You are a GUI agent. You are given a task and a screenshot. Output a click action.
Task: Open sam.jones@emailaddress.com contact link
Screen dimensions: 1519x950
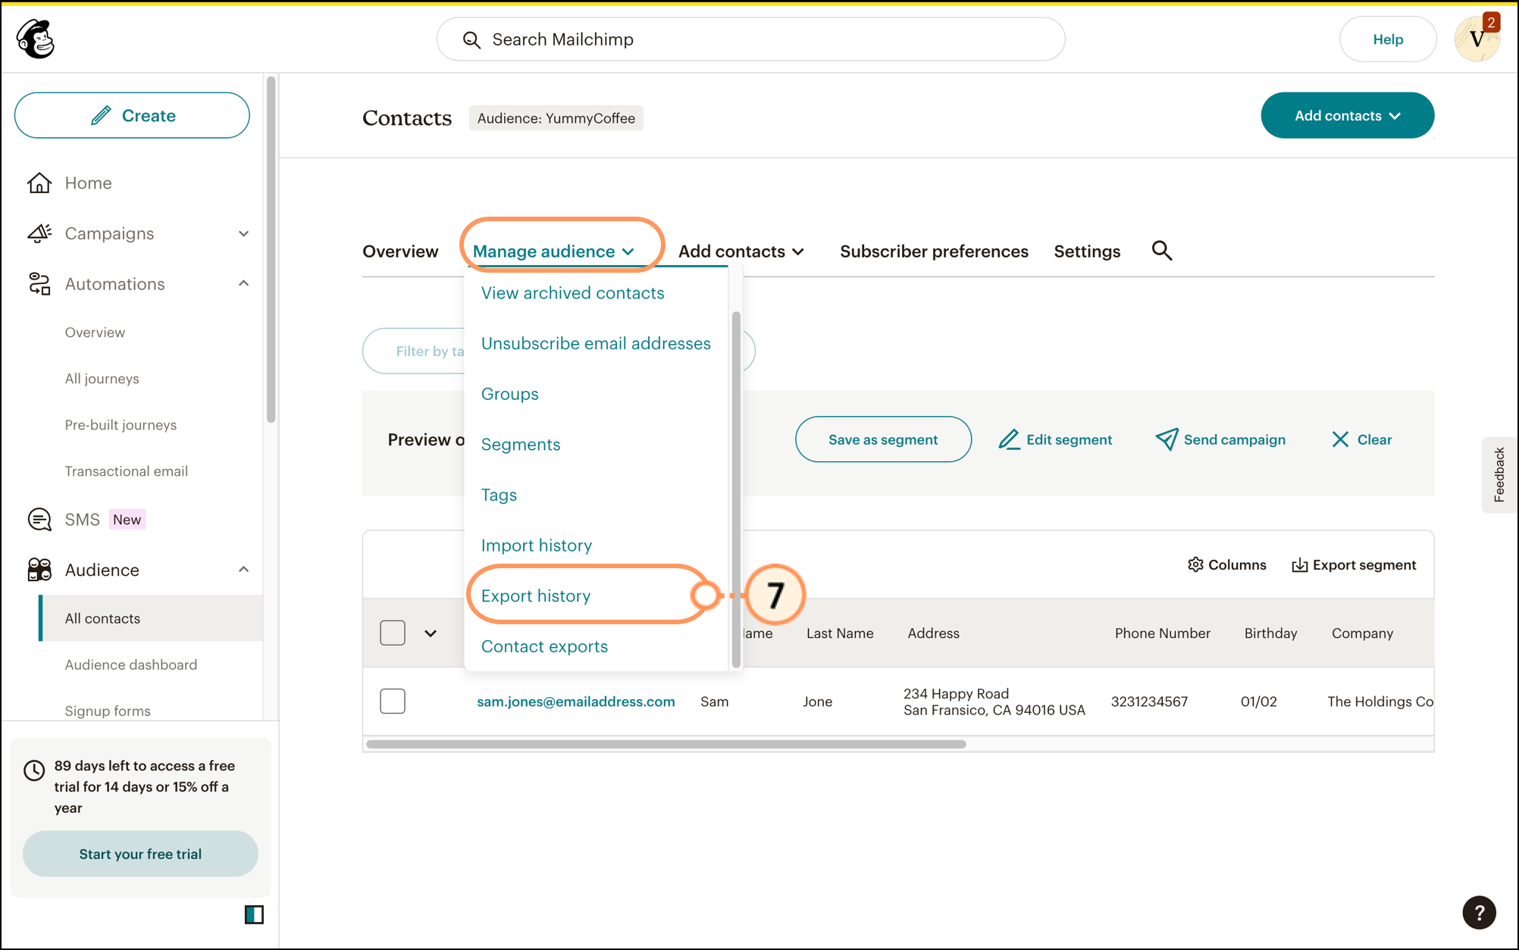tap(575, 702)
